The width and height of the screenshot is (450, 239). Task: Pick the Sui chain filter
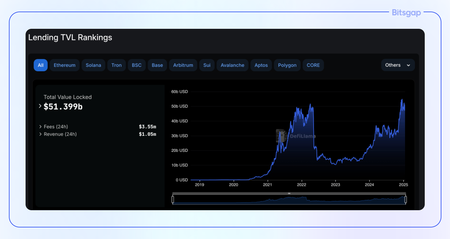click(207, 65)
